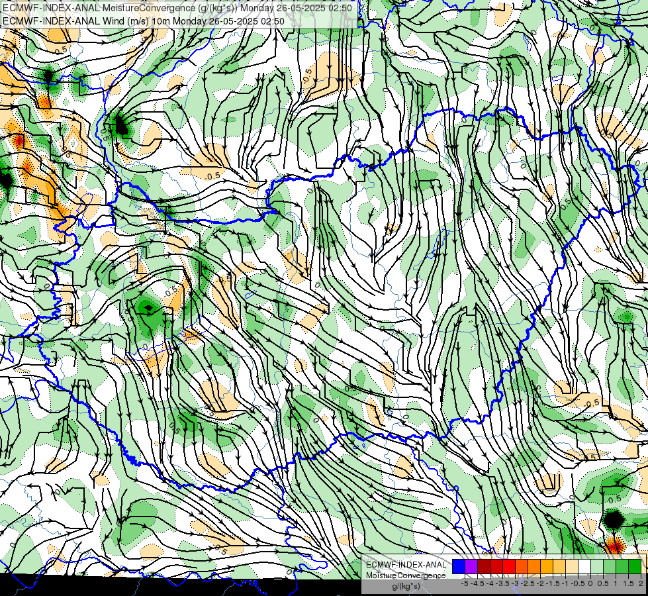Click the legend scale value 2
Screen dimensions: 648x596
pyautogui.click(x=641, y=583)
